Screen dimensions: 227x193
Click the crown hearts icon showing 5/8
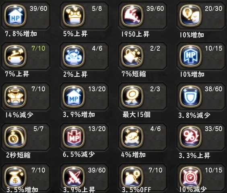tap(74, 16)
